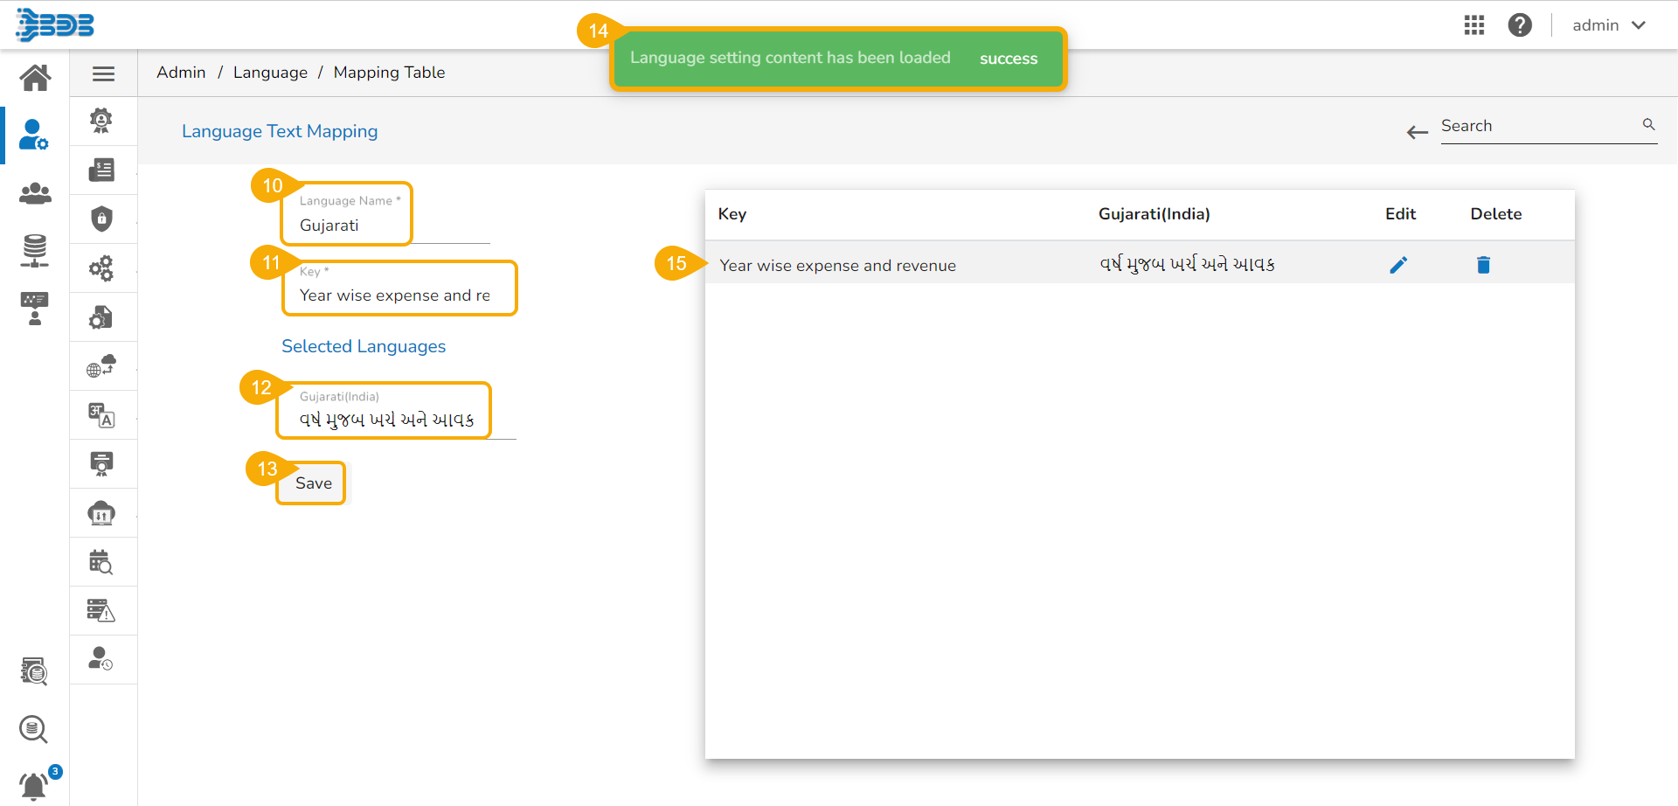Navigate to Language in the breadcrumb
1678x806 pixels.
[270, 73]
